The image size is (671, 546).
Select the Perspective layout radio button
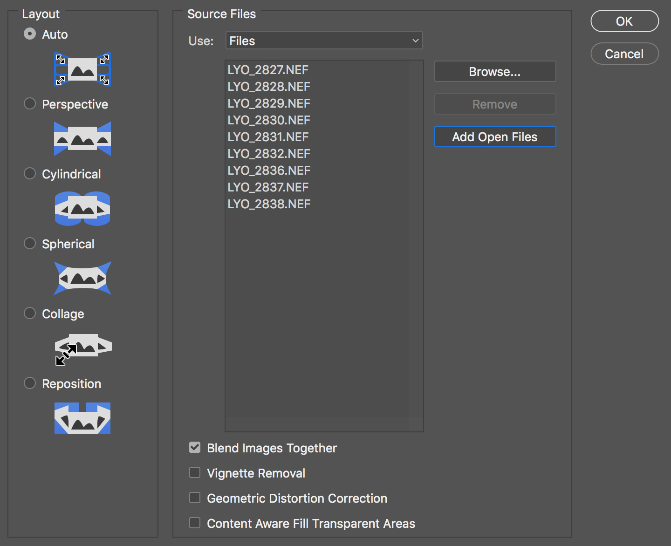pos(30,103)
